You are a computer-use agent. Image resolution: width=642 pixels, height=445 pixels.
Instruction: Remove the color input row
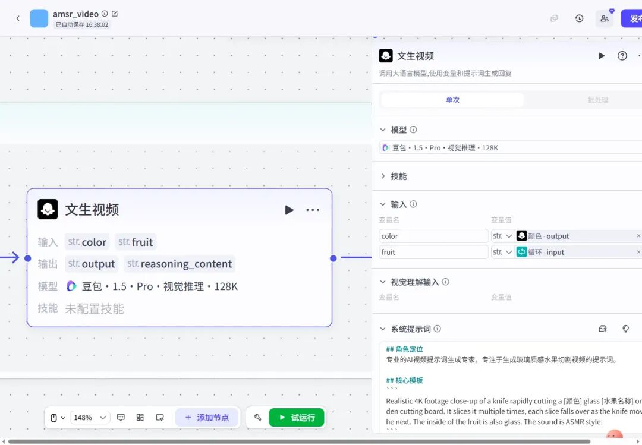pyautogui.click(x=638, y=236)
